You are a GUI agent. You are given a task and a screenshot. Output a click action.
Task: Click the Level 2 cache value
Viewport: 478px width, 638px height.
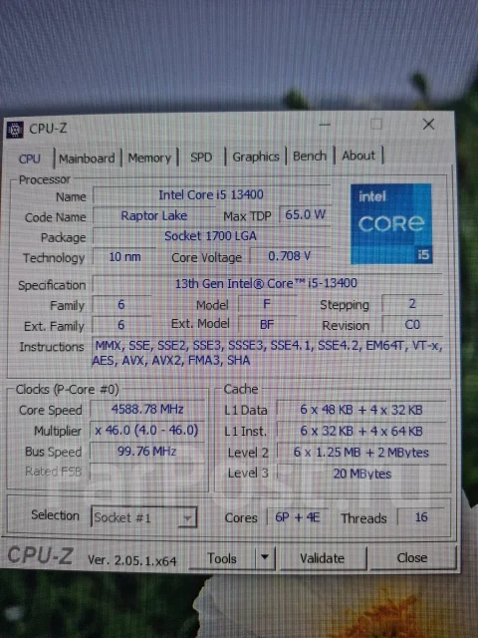(x=361, y=452)
